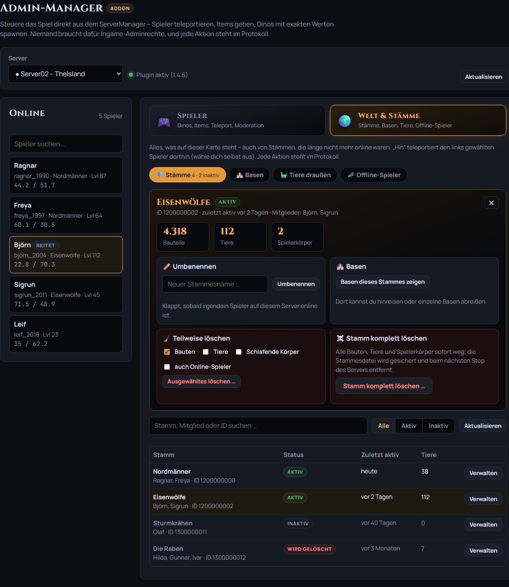Click Ausgewähltes löschen button

(x=201, y=382)
